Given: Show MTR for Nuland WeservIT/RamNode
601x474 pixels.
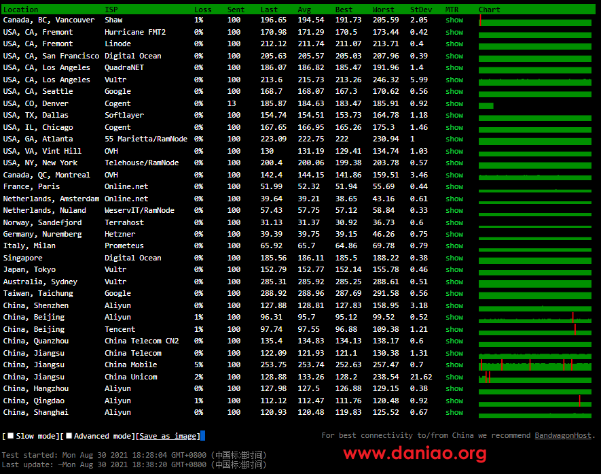Looking at the screenshot, I should click(x=454, y=210).
